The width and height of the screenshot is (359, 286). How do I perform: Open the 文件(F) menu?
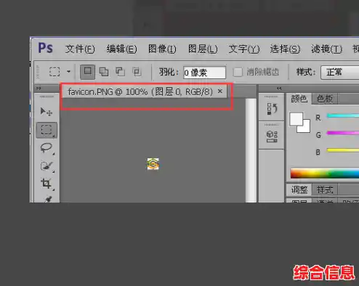80,49
